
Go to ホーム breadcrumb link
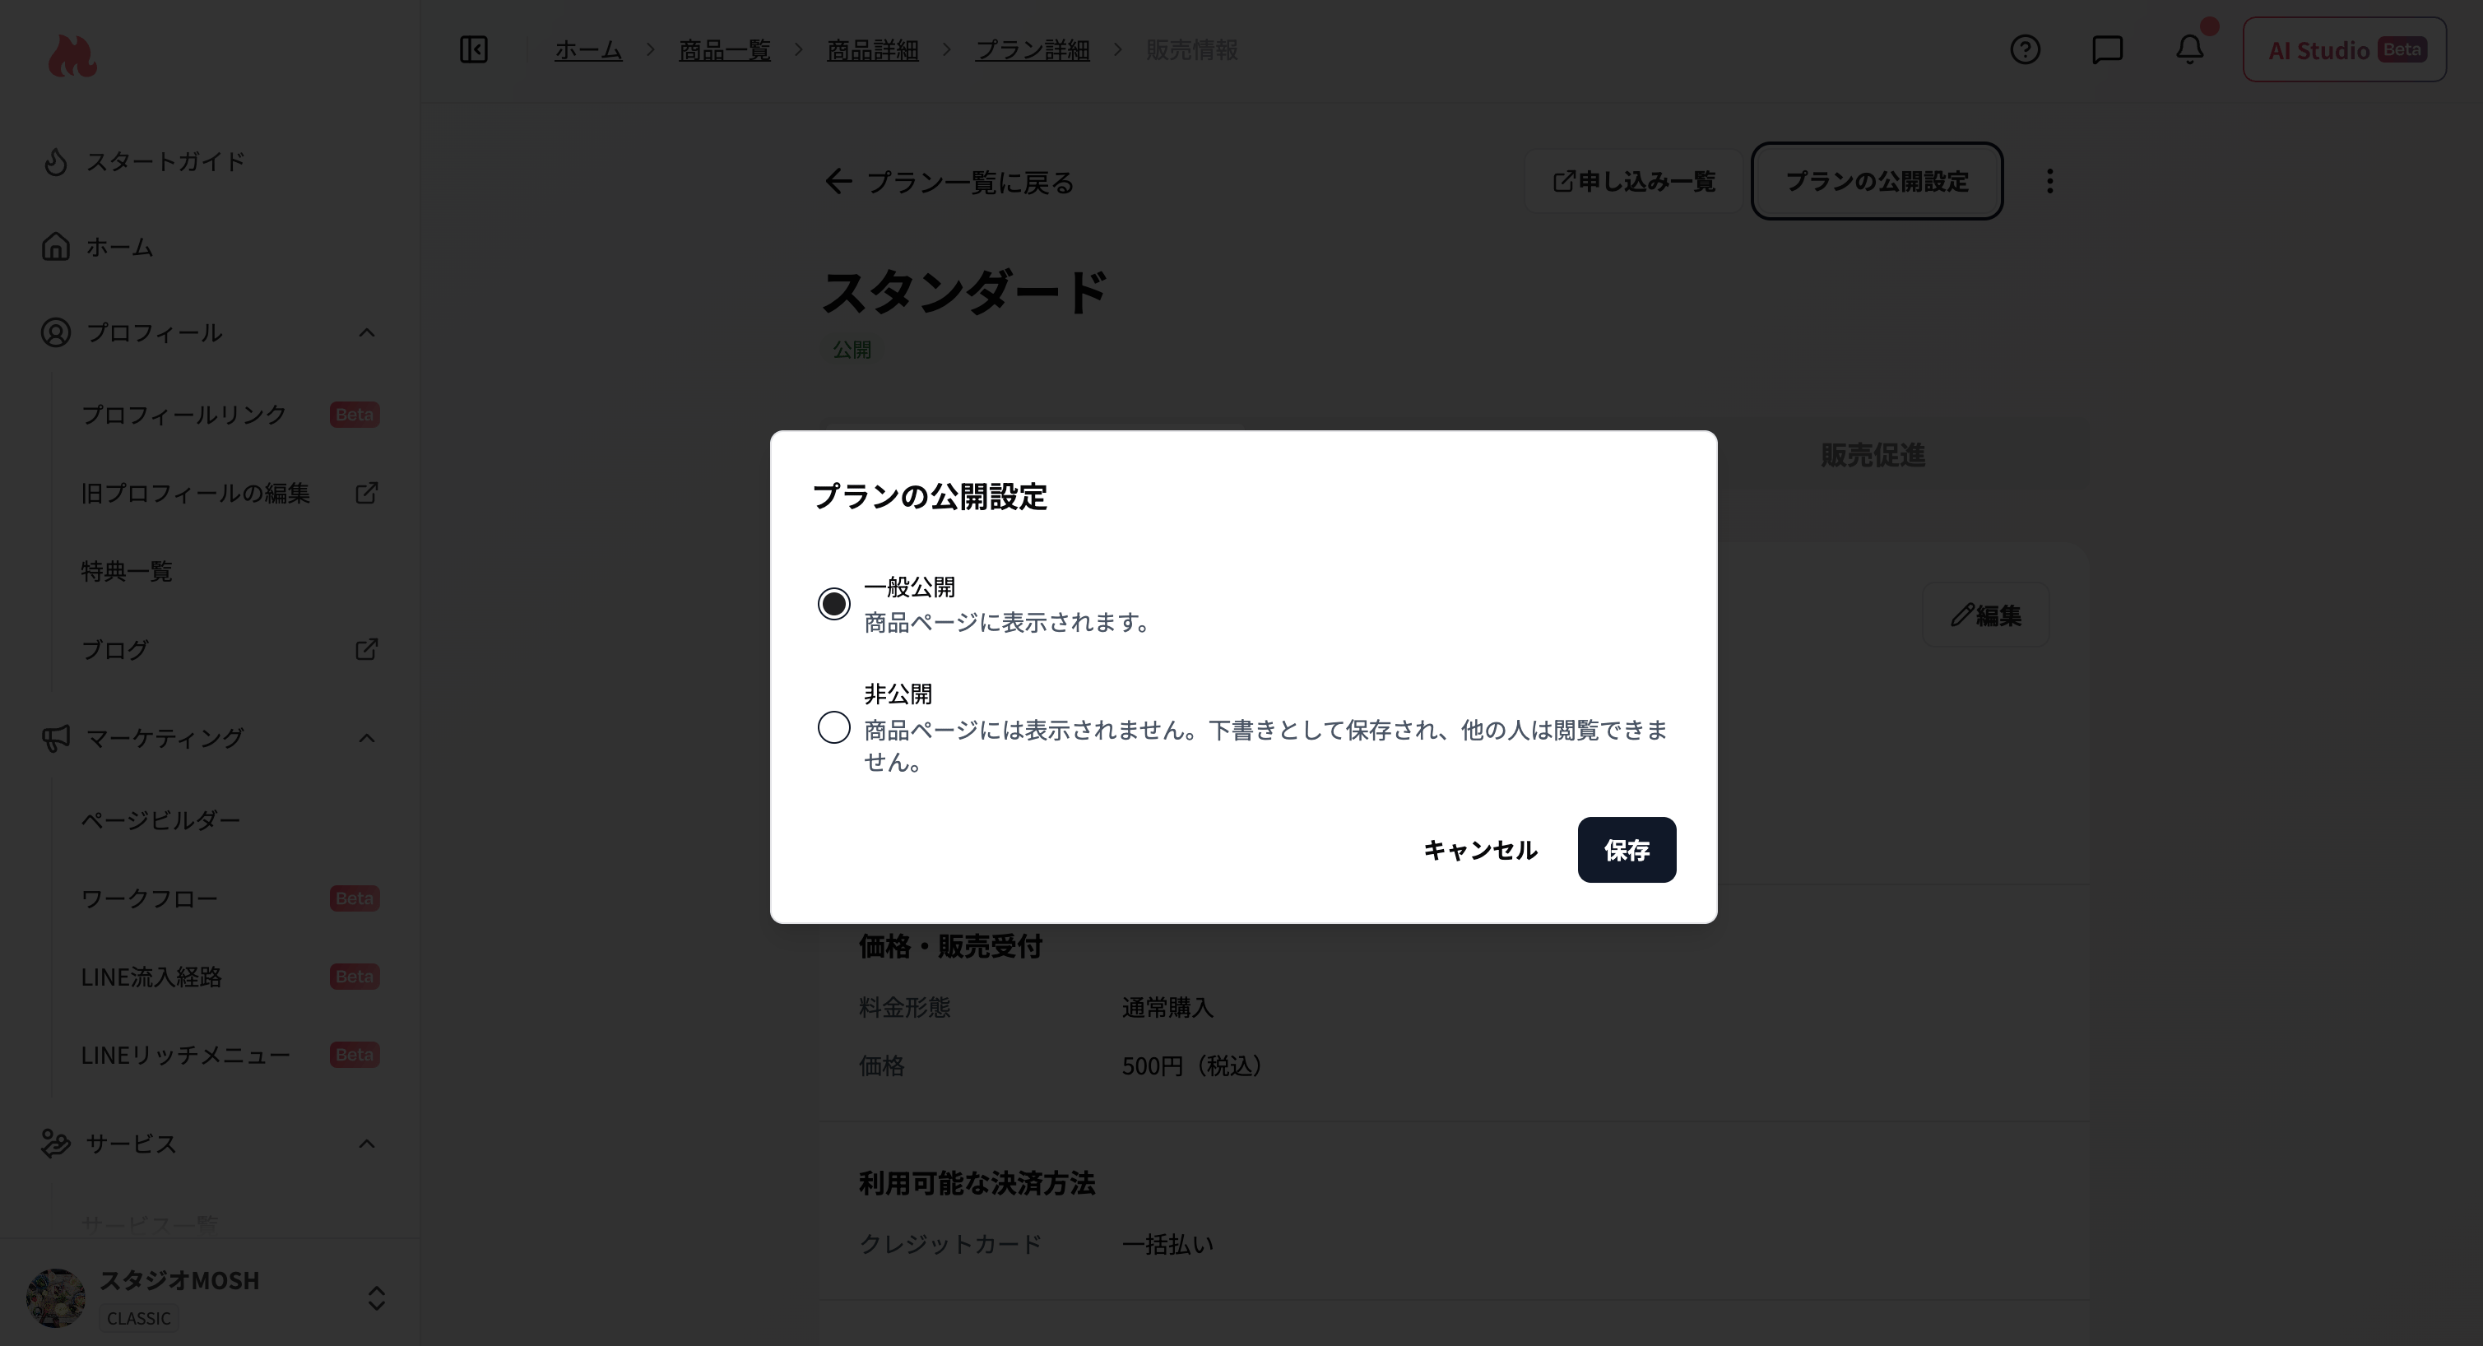click(588, 49)
